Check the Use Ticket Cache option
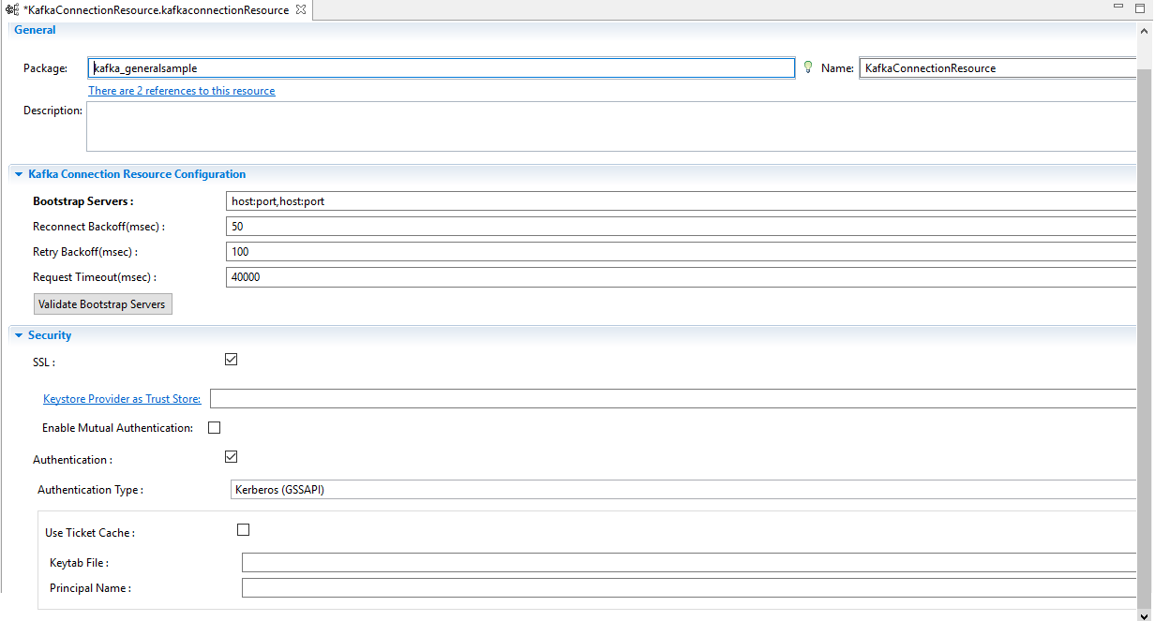1155x621 pixels. [243, 529]
